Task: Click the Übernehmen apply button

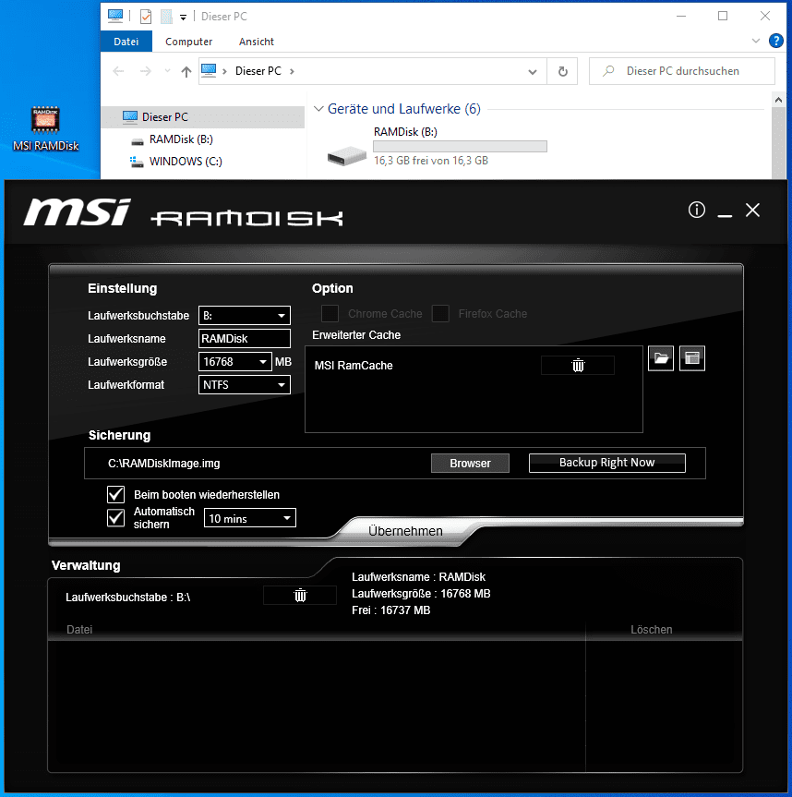Action: click(405, 531)
